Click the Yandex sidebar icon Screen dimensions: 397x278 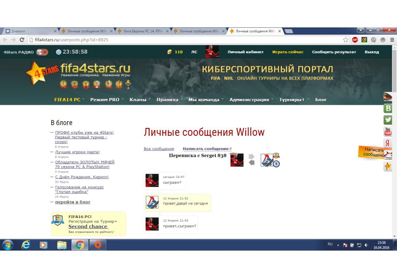click(388, 143)
